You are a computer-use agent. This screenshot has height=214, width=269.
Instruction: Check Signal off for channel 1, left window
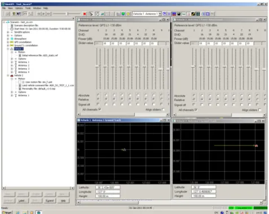coord(98,104)
